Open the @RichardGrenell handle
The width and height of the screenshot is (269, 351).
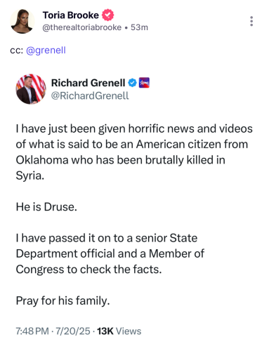coord(90,95)
